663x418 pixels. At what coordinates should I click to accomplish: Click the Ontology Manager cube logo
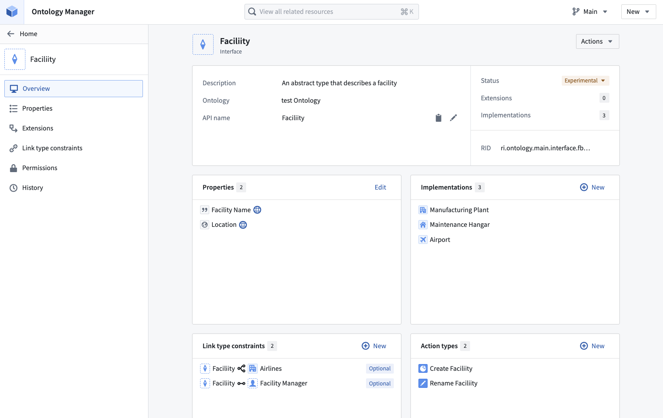(12, 12)
